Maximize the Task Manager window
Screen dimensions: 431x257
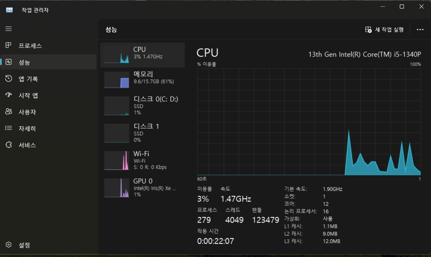(x=402, y=6)
